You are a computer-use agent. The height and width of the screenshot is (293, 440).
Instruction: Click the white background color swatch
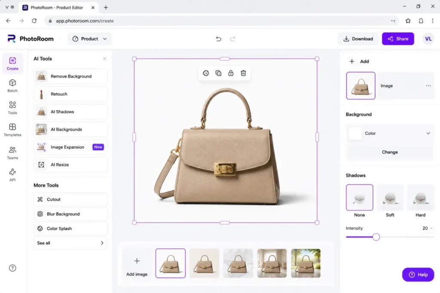[x=355, y=133]
